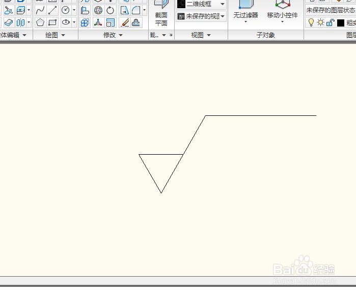Select the Circle drawing tool

coord(66,10)
